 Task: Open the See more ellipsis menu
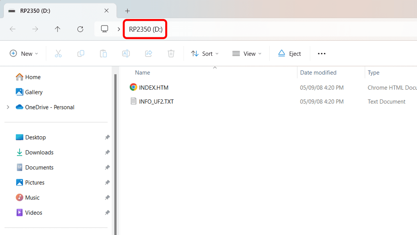pos(322,54)
